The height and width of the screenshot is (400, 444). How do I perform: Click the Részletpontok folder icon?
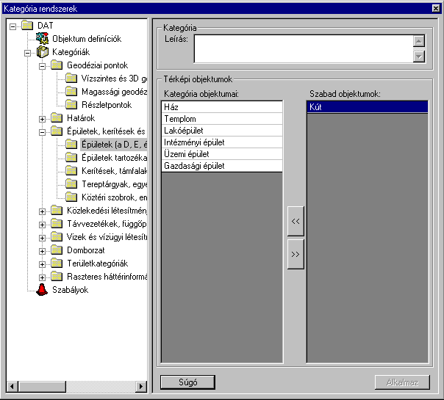(x=71, y=105)
